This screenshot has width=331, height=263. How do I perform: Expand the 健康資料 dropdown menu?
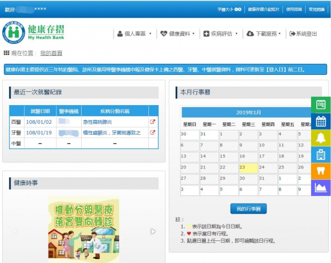(x=178, y=34)
